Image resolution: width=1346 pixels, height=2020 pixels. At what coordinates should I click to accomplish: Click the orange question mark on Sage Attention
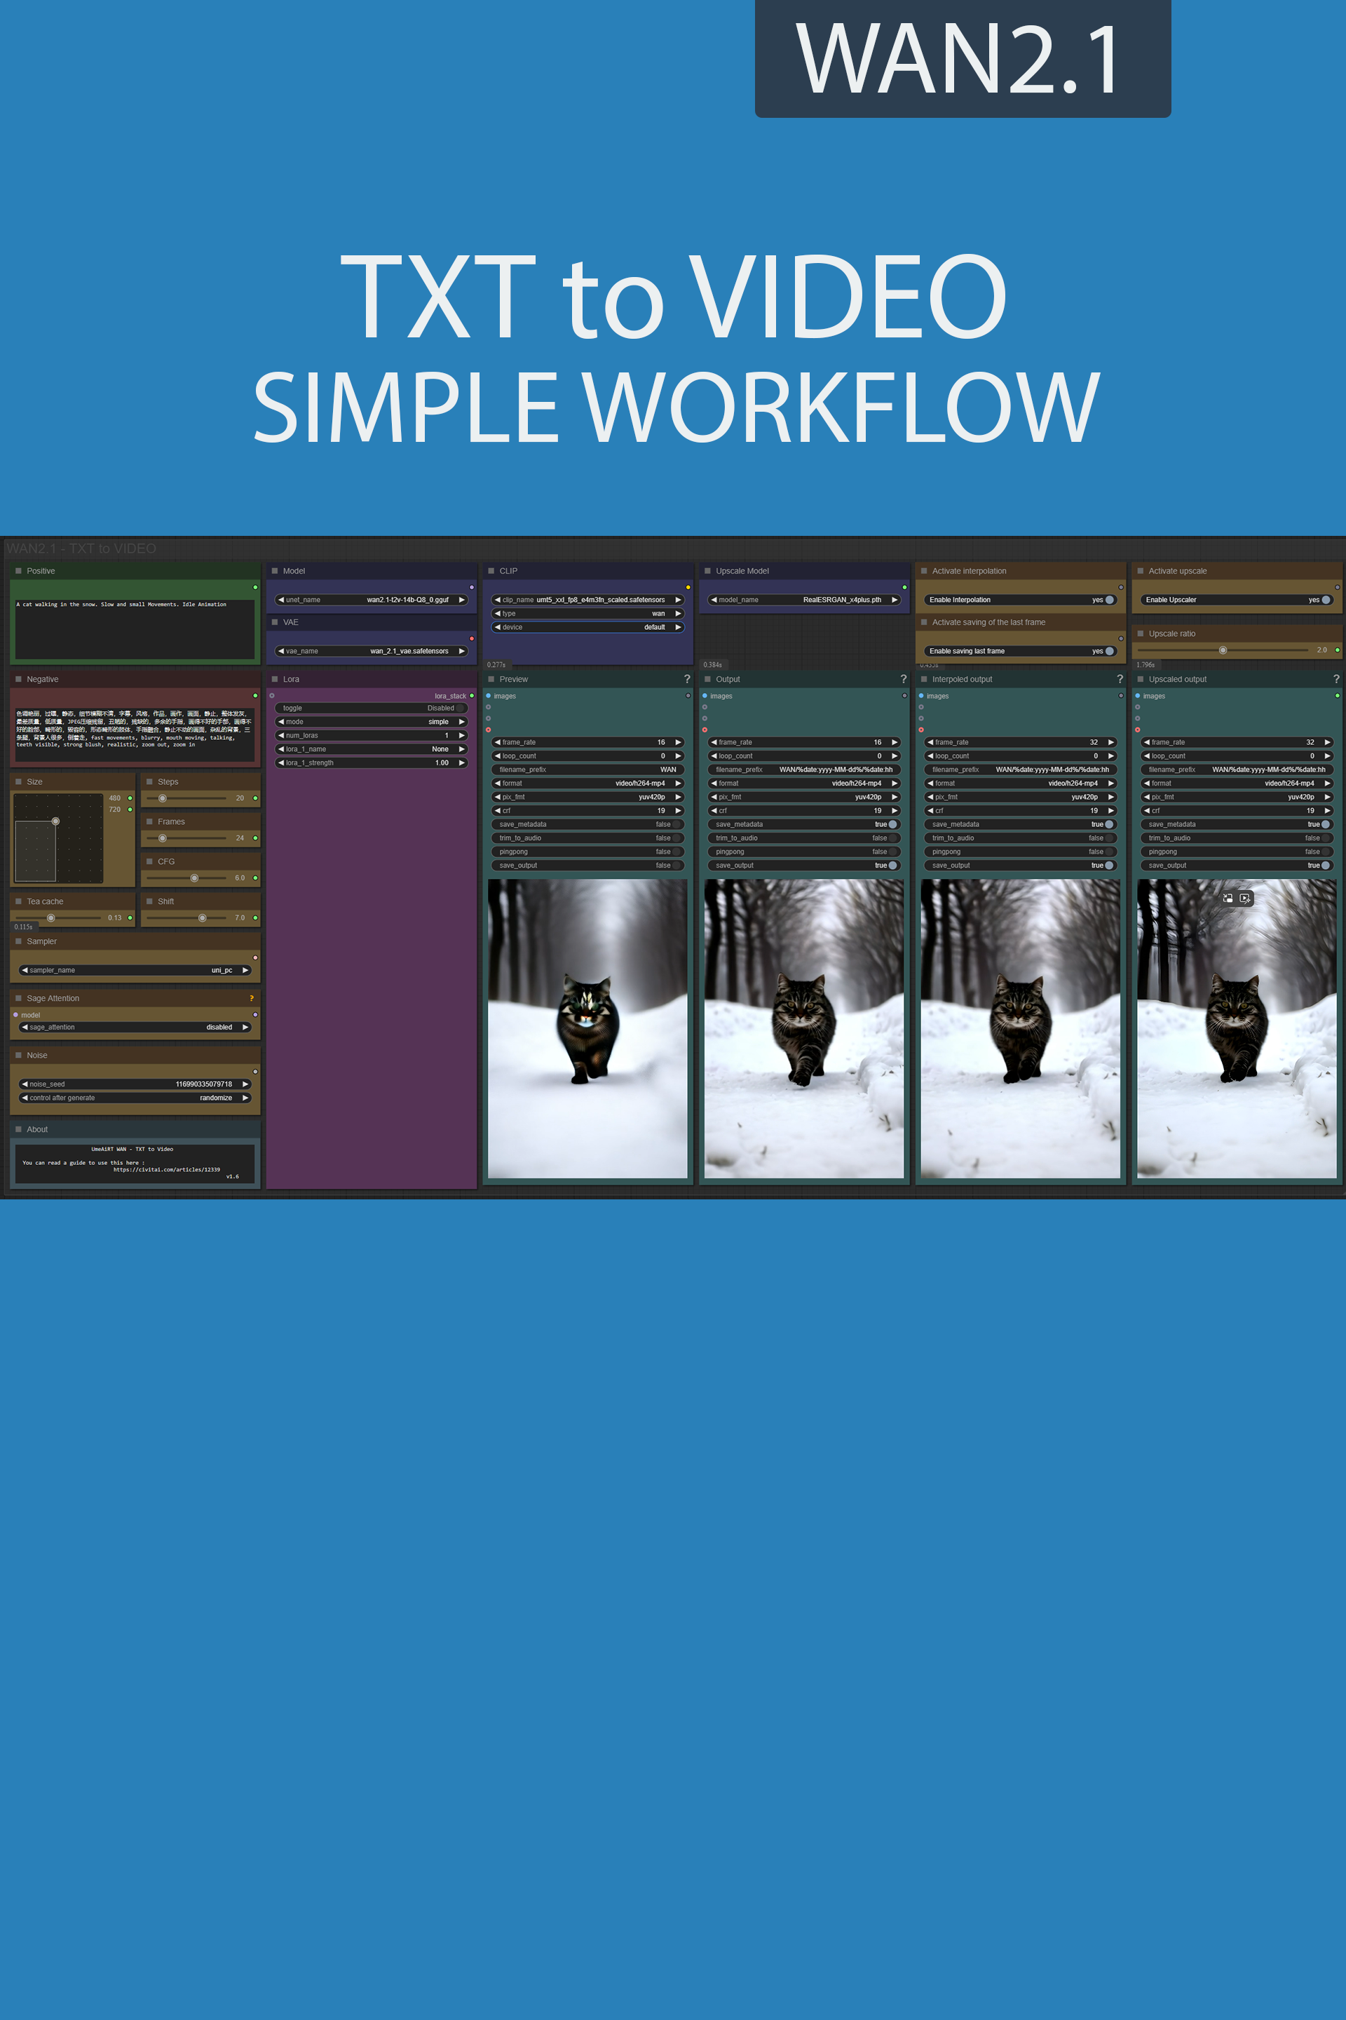click(252, 999)
